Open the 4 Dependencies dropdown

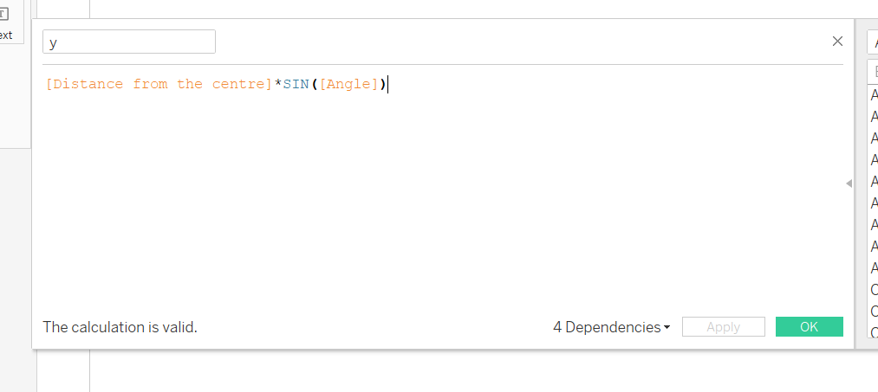(611, 327)
